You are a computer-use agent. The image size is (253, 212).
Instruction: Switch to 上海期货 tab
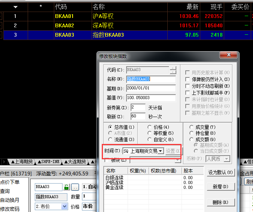coord(23,162)
